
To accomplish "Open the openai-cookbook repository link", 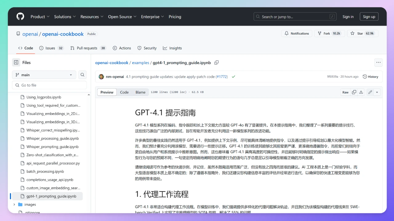I will 63,34.
